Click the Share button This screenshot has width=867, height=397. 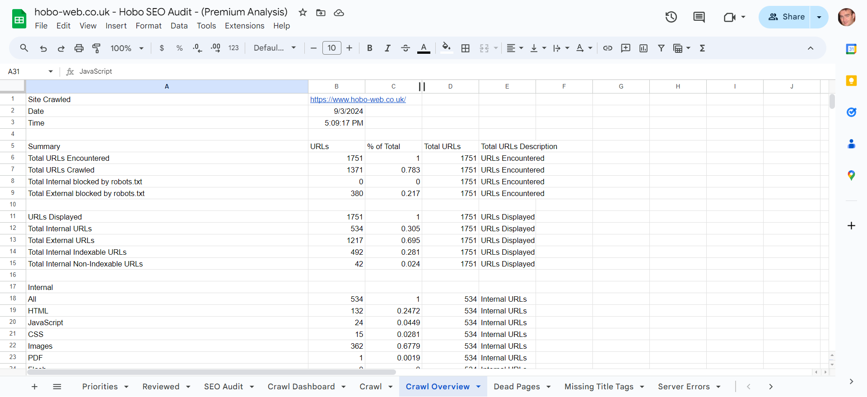[x=785, y=17]
